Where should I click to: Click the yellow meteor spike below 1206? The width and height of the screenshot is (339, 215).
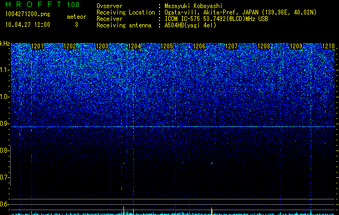[x=212, y=211]
